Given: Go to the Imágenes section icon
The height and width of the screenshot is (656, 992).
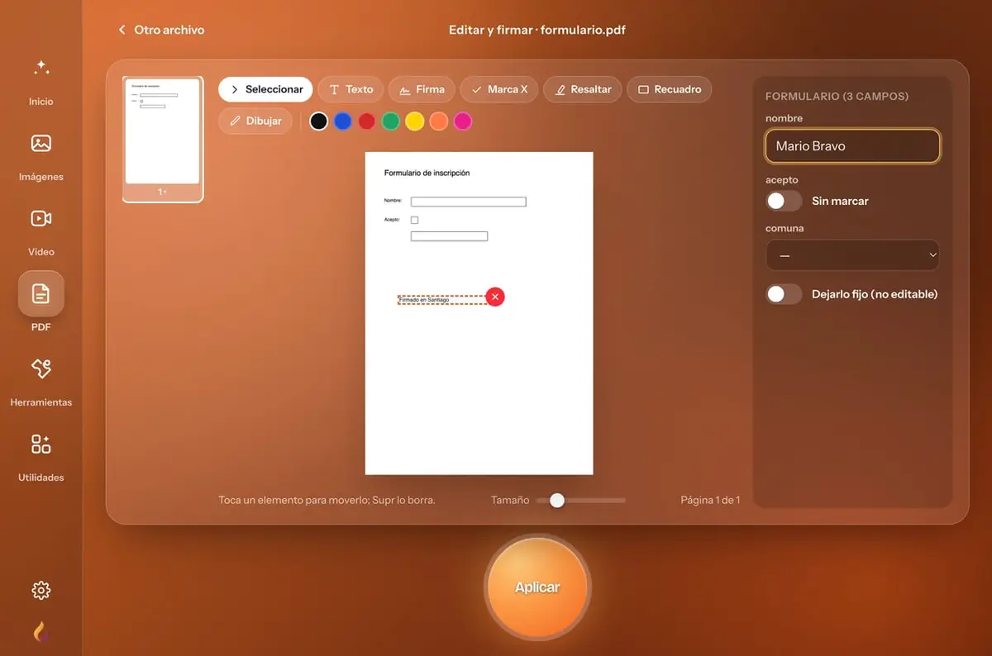Looking at the screenshot, I should point(41,144).
